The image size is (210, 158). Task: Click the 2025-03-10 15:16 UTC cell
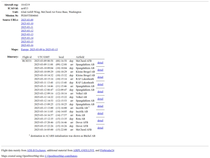click(44, 79)
